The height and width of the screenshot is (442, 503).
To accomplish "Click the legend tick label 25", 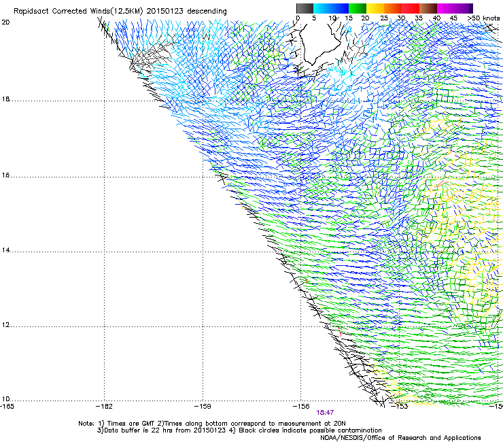I will [384, 18].
